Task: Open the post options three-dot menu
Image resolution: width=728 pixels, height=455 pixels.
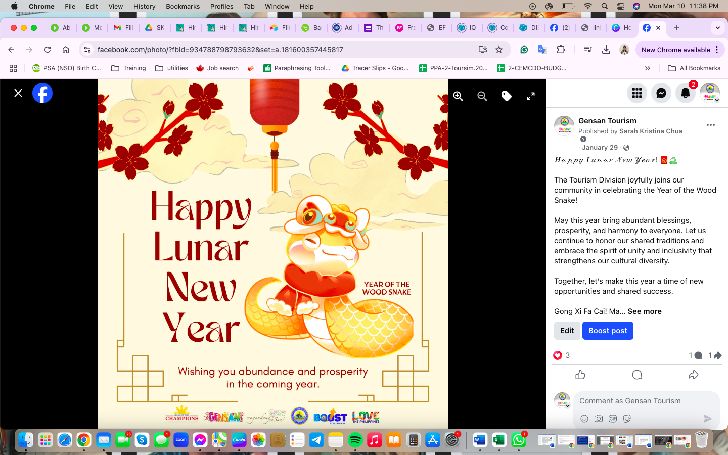Action: pos(711,125)
